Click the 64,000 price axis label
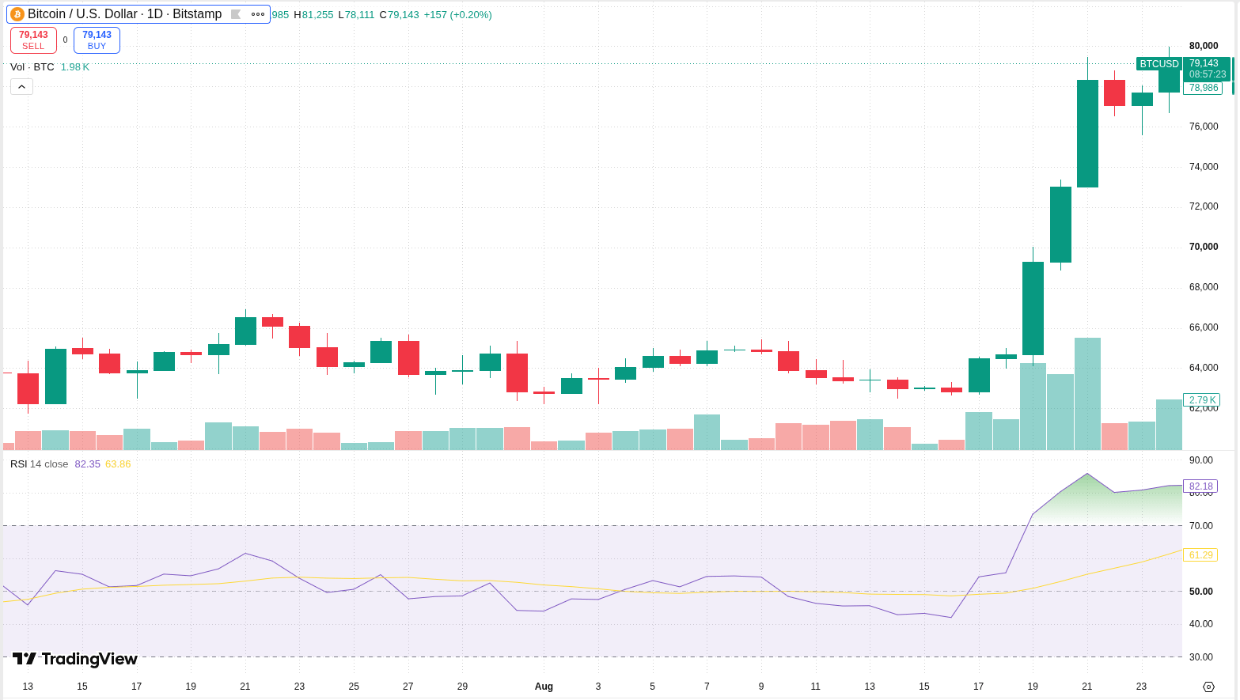The height and width of the screenshot is (700, 1240). pos(1204,368)
